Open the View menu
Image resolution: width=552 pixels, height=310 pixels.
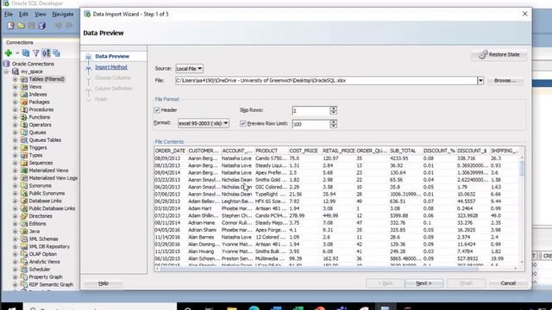pyautogui.click(x=41, y=15)
